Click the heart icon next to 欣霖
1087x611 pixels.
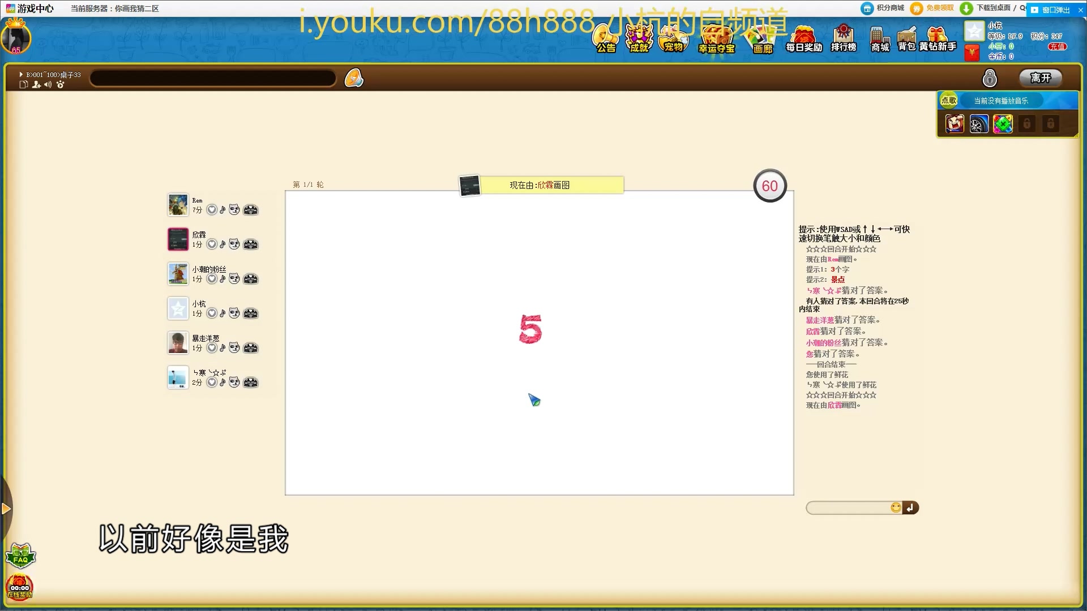pos(212,244)
